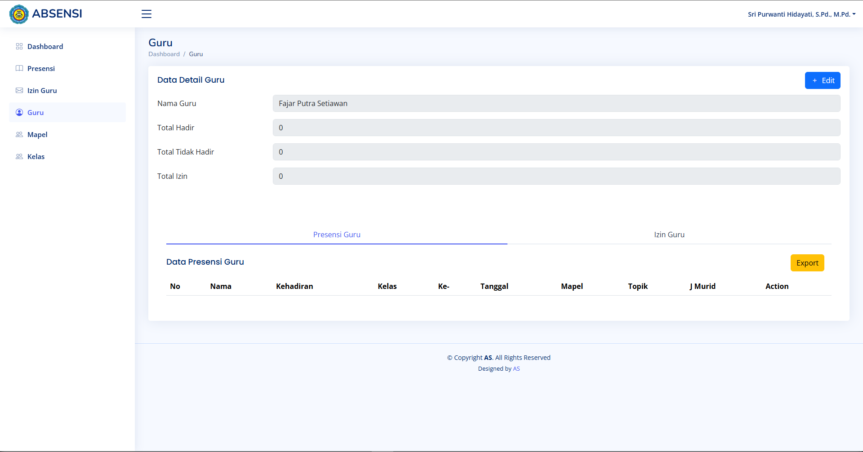Click the Mapel people icon in sidebar
Viewport: 863px width, 452px height.
pos(19,134)
